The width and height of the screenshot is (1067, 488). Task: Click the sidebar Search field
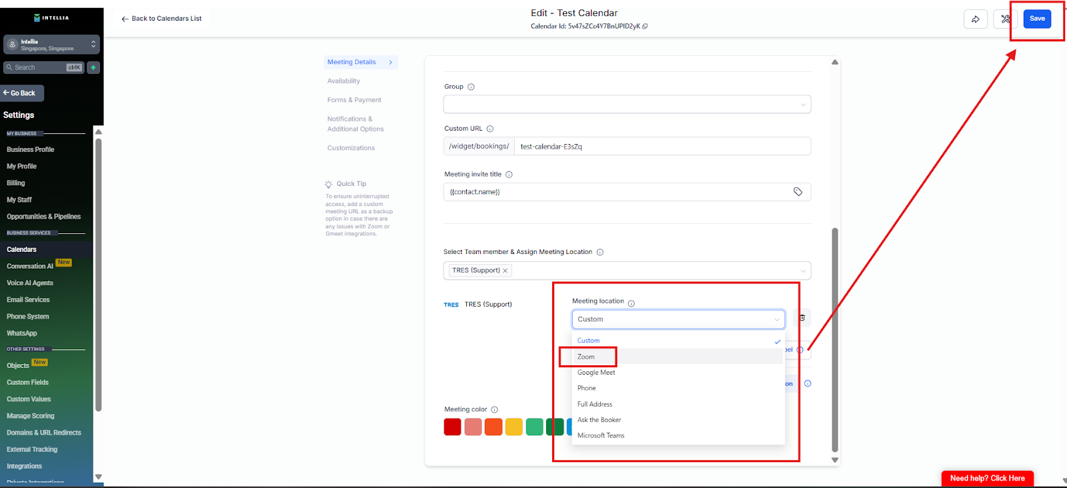tap(44, 67)
